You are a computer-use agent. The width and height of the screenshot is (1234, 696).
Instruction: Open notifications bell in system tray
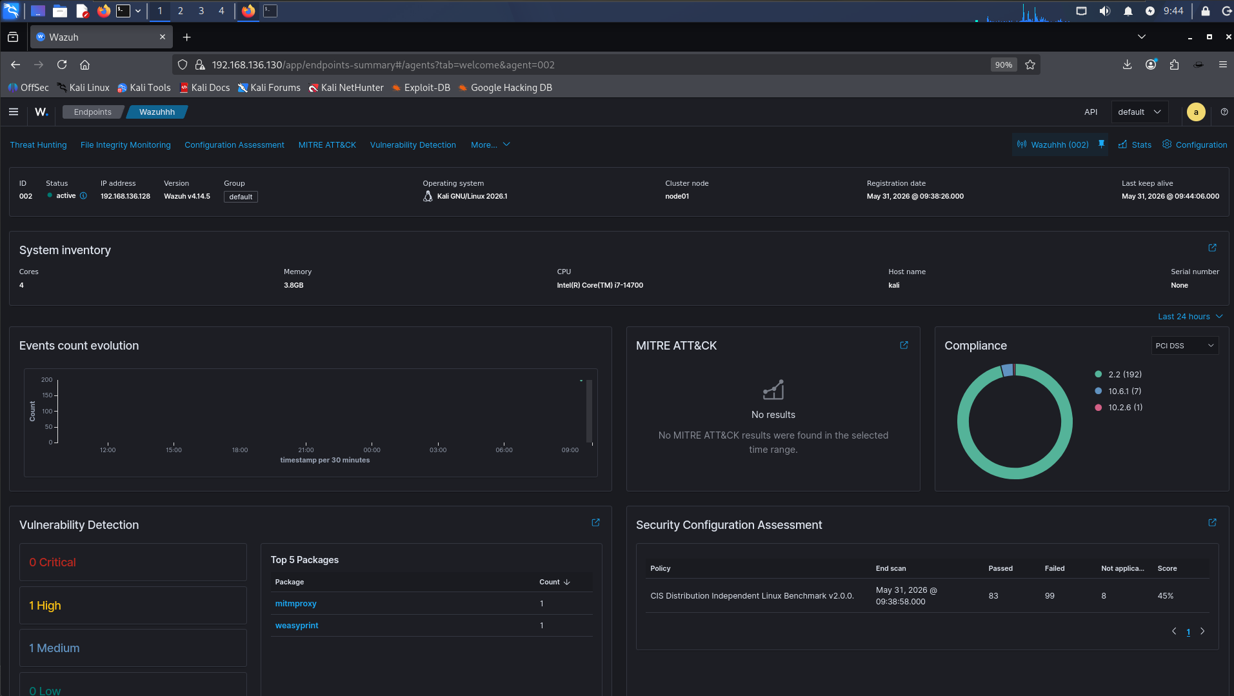tap(1128, 11)
